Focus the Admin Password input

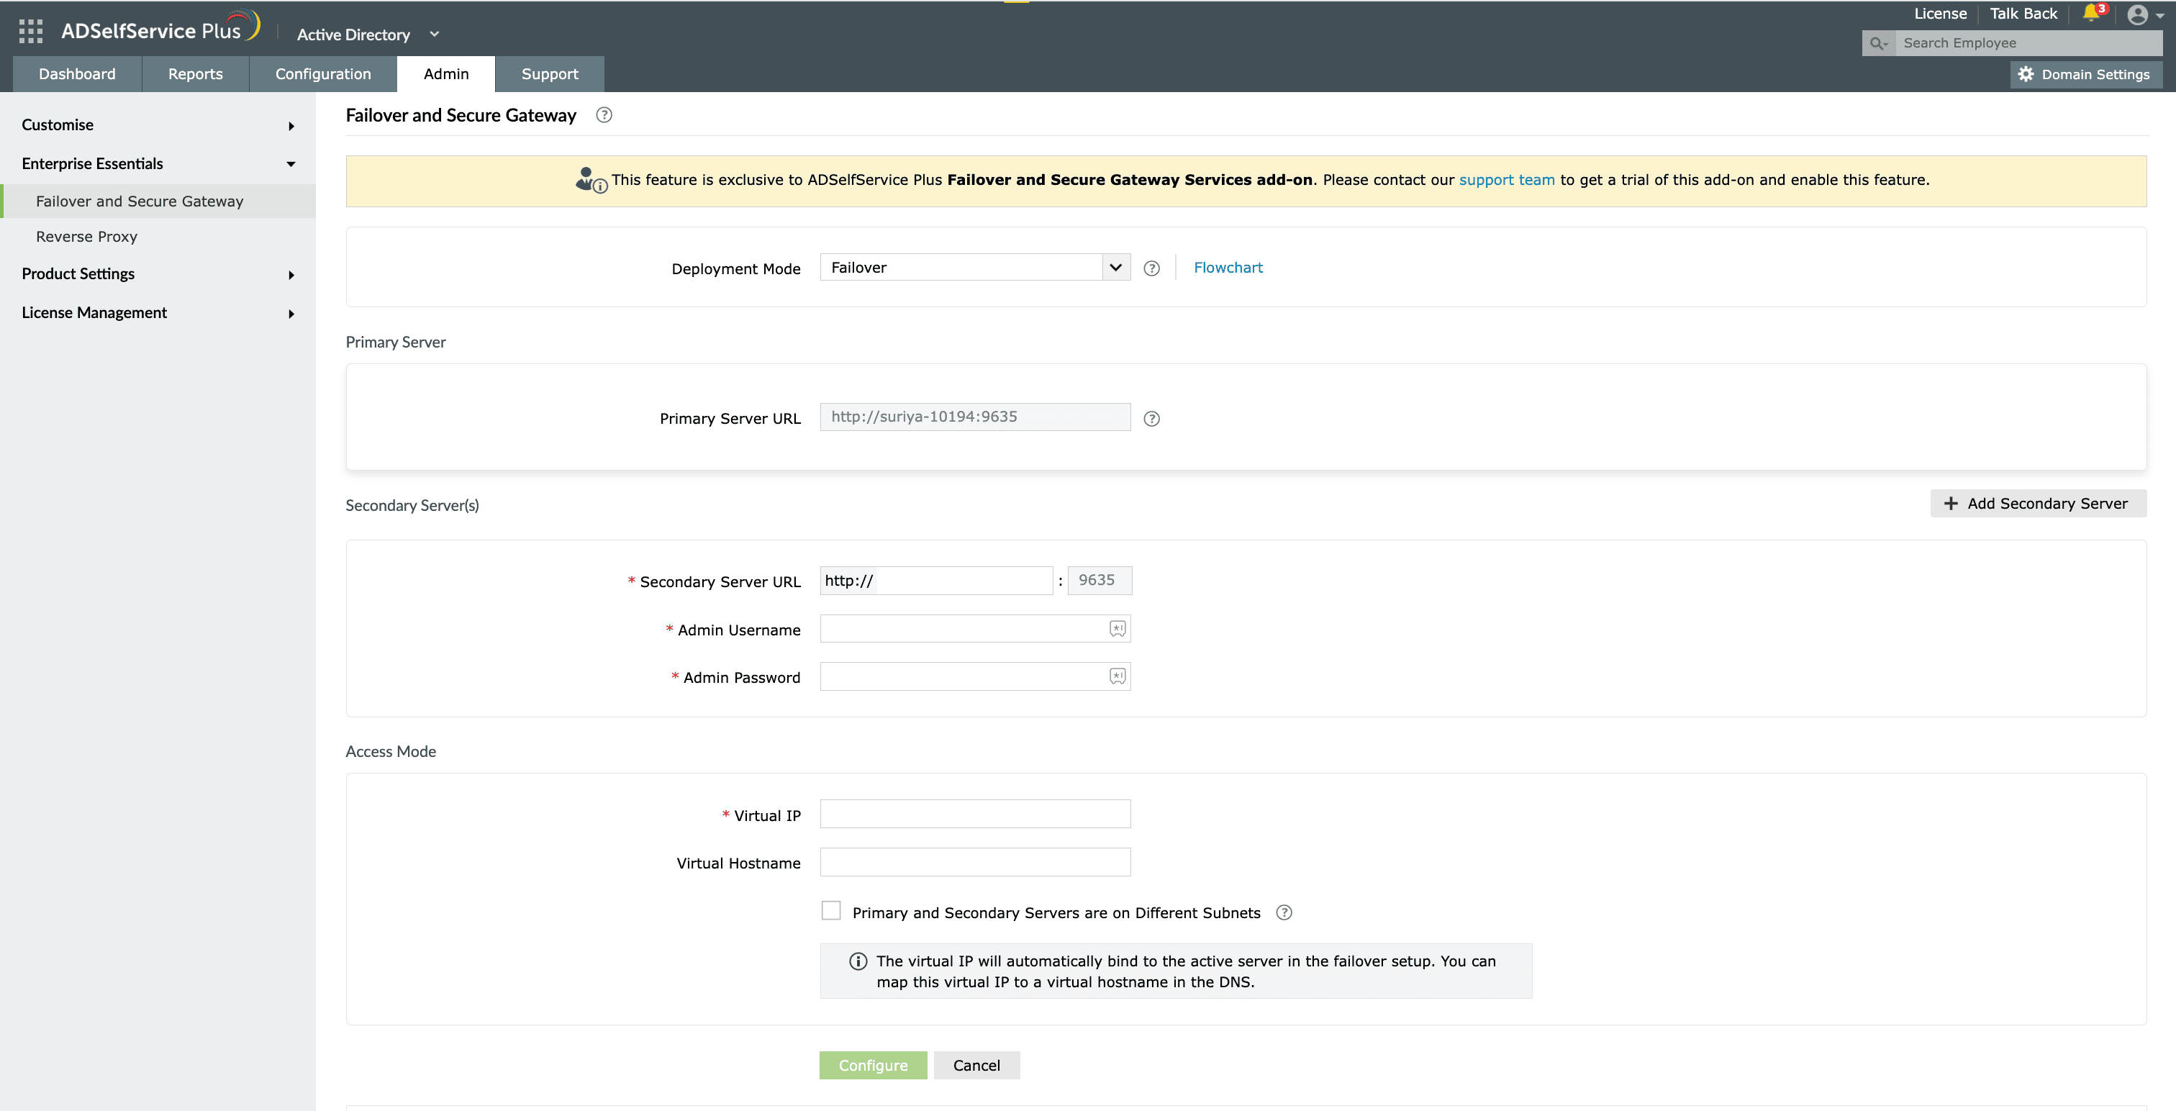[x=975, y=676]
